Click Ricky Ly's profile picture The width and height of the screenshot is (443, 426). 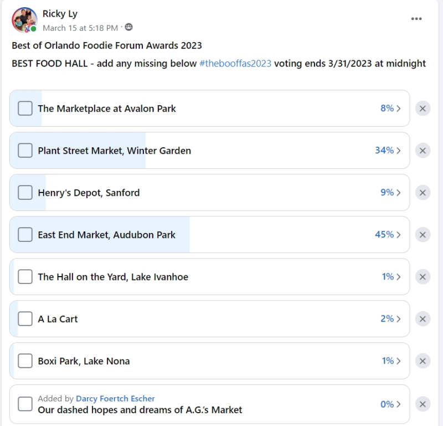click(24, 20)
